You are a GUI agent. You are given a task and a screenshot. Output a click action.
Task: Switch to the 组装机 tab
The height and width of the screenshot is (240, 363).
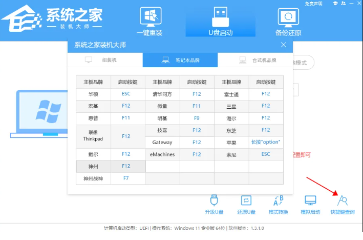point(105,60)
